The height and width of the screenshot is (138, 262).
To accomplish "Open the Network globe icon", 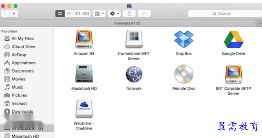I will 134,74.
